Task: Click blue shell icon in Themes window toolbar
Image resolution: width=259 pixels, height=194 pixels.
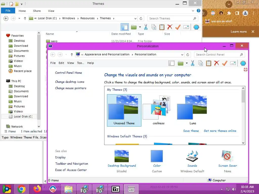Action: point(196,27)
